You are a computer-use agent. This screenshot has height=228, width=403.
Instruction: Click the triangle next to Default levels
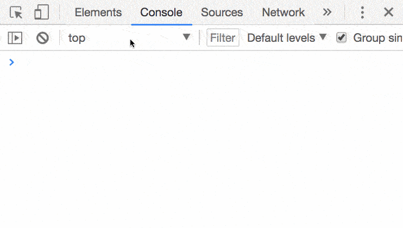point(323,37)
